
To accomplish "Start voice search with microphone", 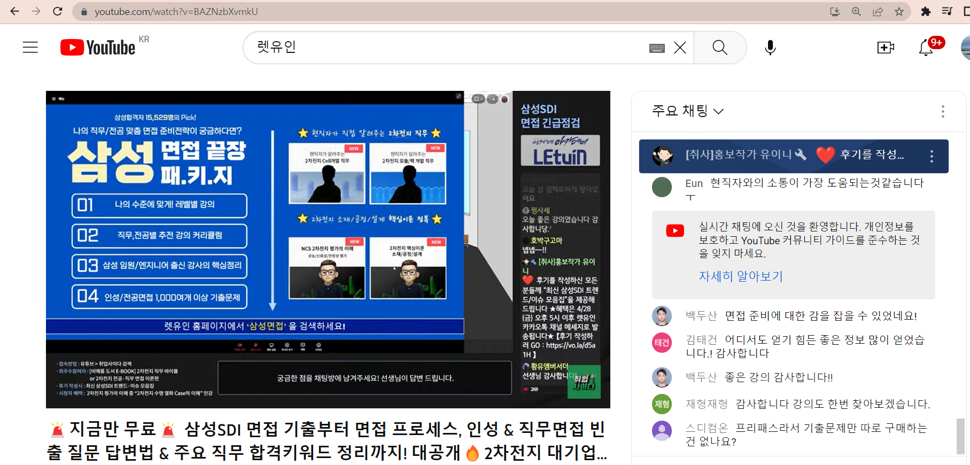I will point(770,48).
